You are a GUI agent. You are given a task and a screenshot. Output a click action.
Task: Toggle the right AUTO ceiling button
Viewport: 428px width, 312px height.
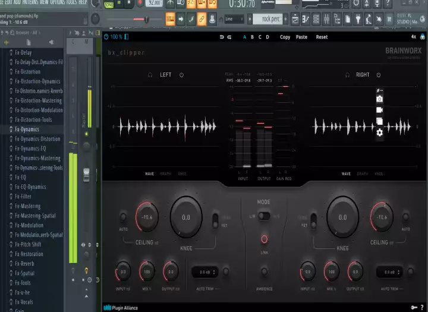pyautogui.click(x=405, y=218)
